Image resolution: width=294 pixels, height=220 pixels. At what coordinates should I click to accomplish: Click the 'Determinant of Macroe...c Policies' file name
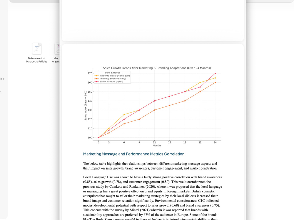(36, 60)
